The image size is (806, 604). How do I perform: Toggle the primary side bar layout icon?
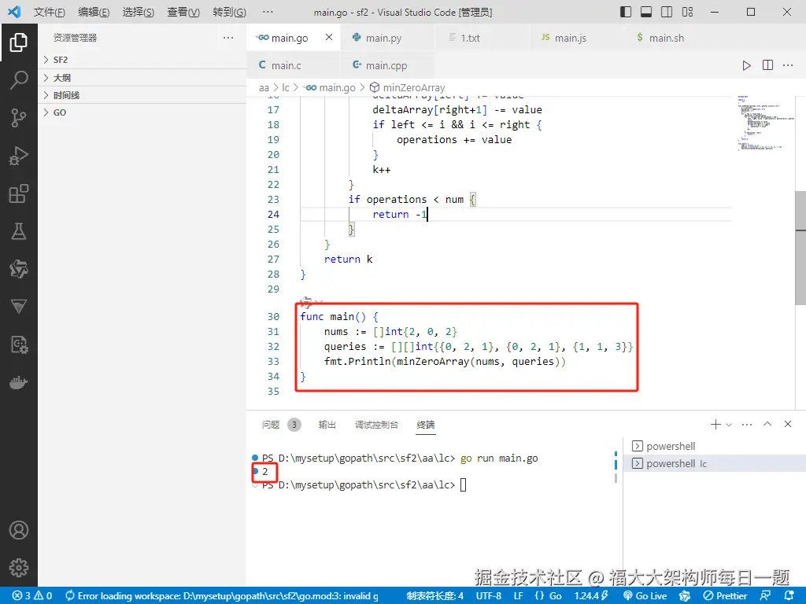click(626, 12)
